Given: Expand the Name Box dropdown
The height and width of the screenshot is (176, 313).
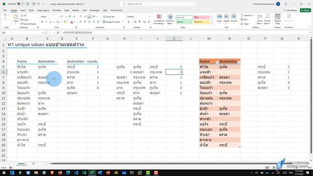Looking at the screenshot, I should coord(43,33).
